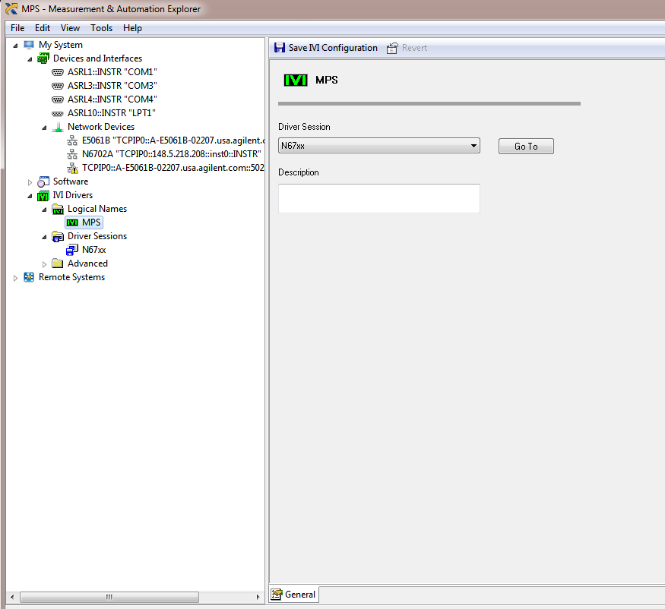The image size is (665, 609).
Task: Click the N67xx driver session icon
Action: point(72,250)
